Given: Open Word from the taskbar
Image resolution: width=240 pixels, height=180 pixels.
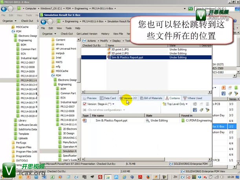Looking at the screenshot, I should pyautogui.click(x=44, y=177).
